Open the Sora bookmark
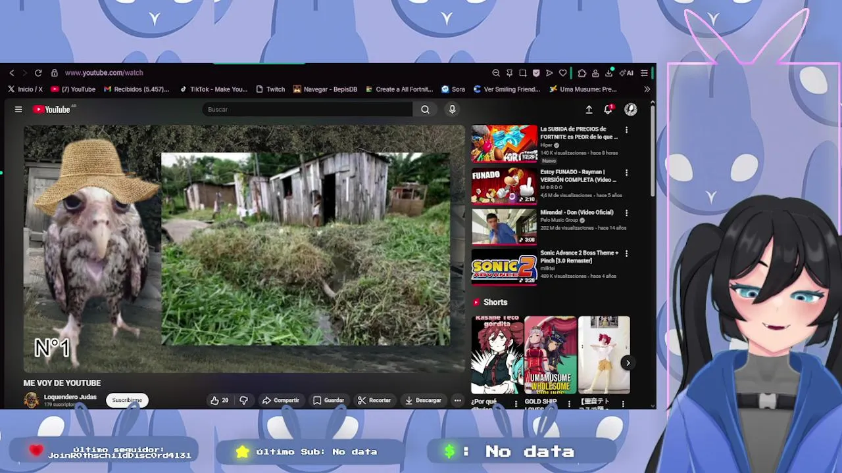 pyautogui.click(x=453, y=89)
